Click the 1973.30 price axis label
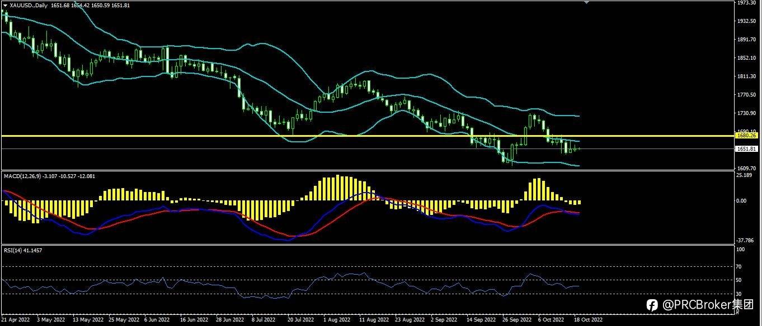The image size is (762, 326). click(x=747, y=3)
